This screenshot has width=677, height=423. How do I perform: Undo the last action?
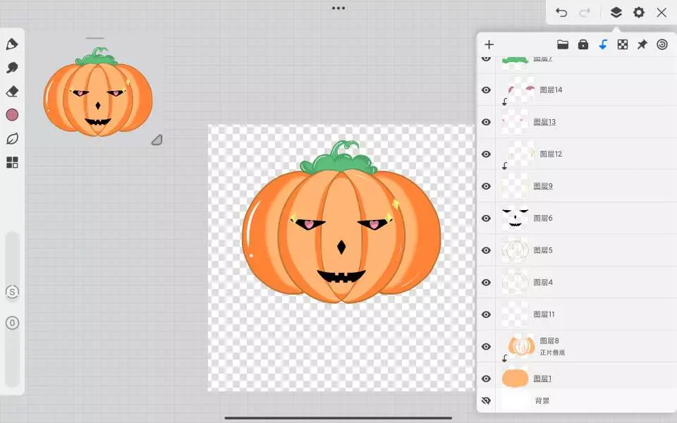tap(561, 13)
